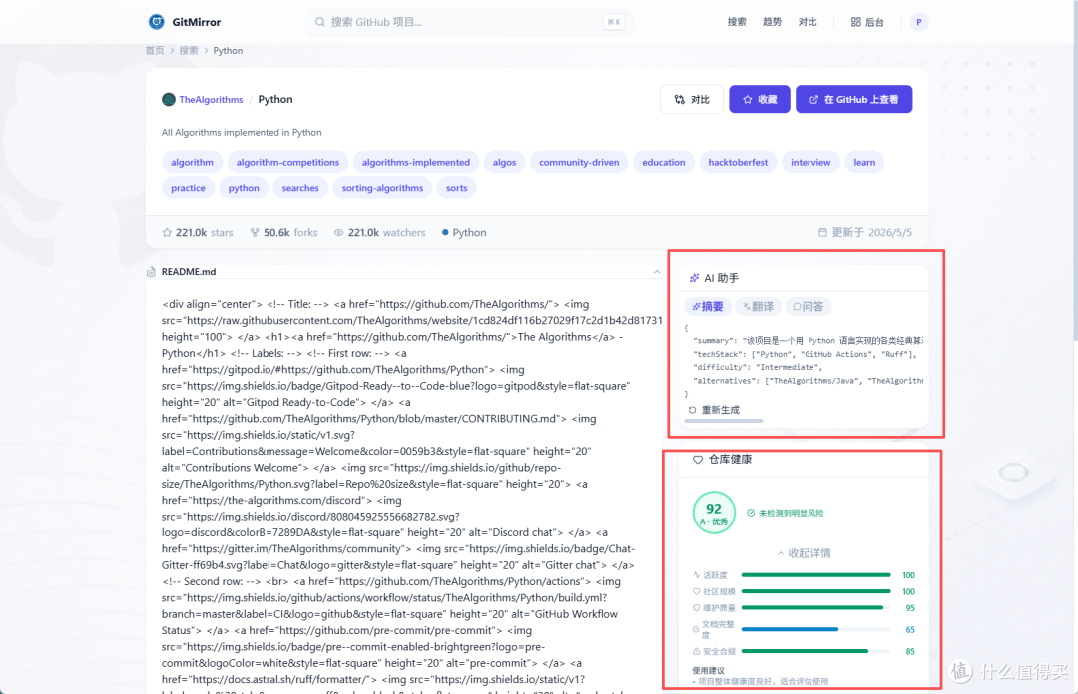1078x694 pixels.
Task: Click the 92 health score circle
Action: [714, 513]
